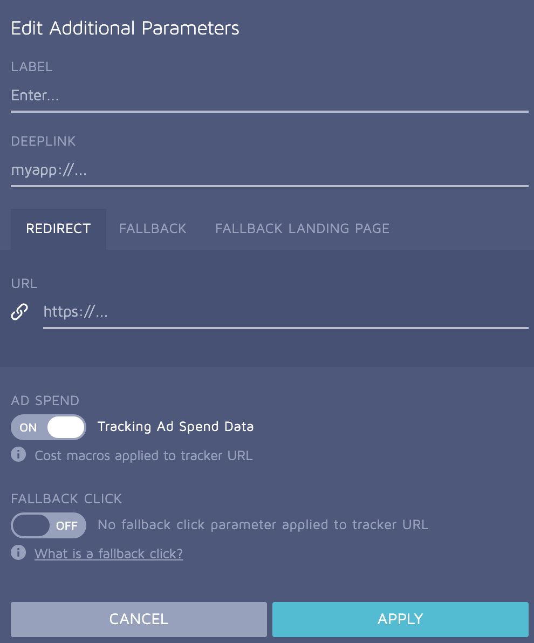
Task: Click the "Edit Additional Parameters" title
Action: (125, 28)
